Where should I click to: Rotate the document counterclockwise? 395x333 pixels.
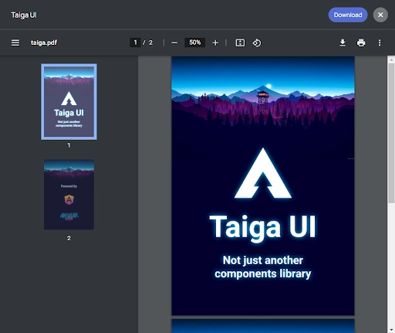pos(257,42)
